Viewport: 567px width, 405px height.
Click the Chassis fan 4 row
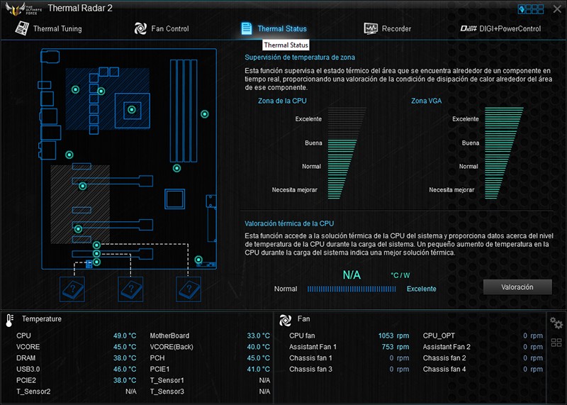point(483,369)
